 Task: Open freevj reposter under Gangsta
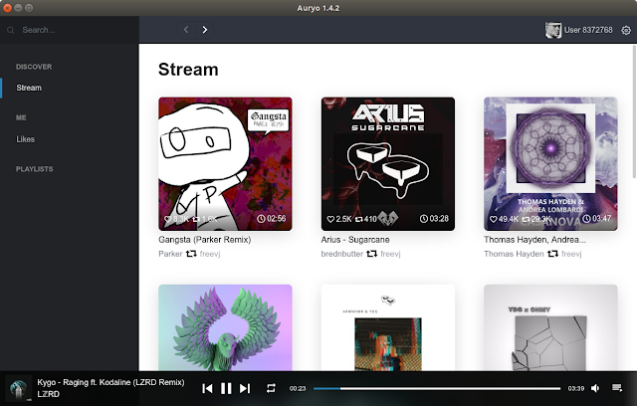pos(210,254)
